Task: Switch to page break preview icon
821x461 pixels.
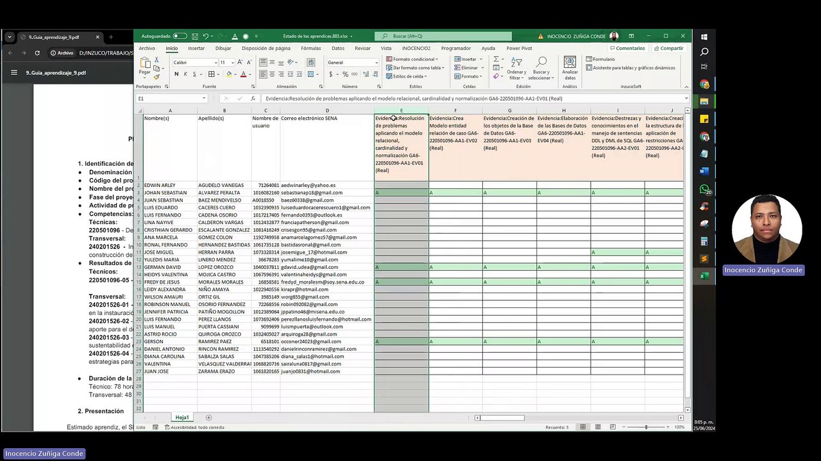Action: [x=613, y=427]
